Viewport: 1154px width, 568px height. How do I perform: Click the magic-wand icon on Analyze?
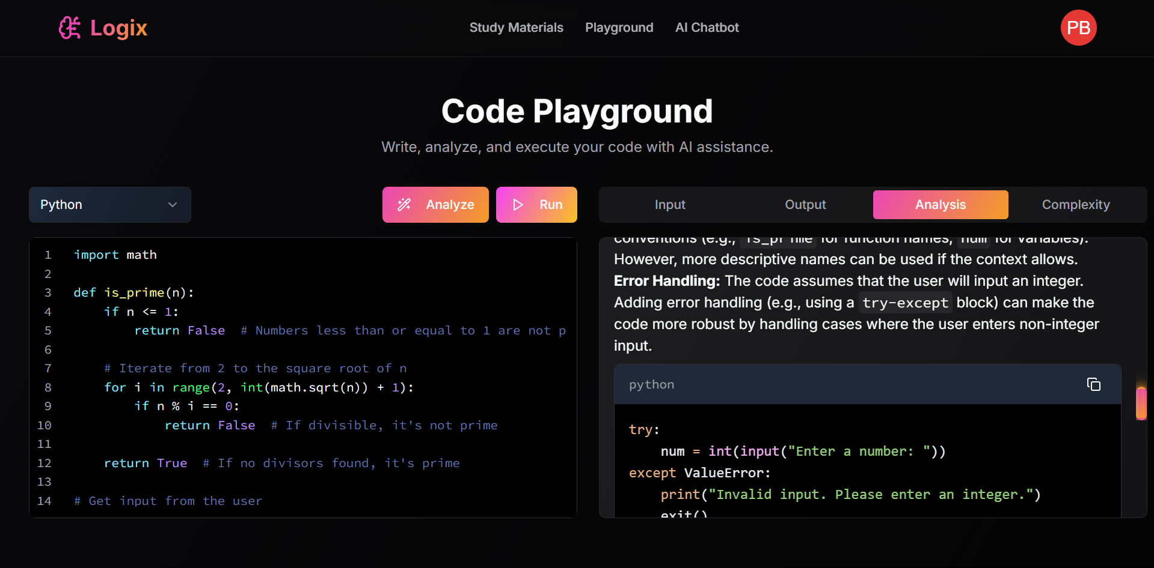click(405, 205)
